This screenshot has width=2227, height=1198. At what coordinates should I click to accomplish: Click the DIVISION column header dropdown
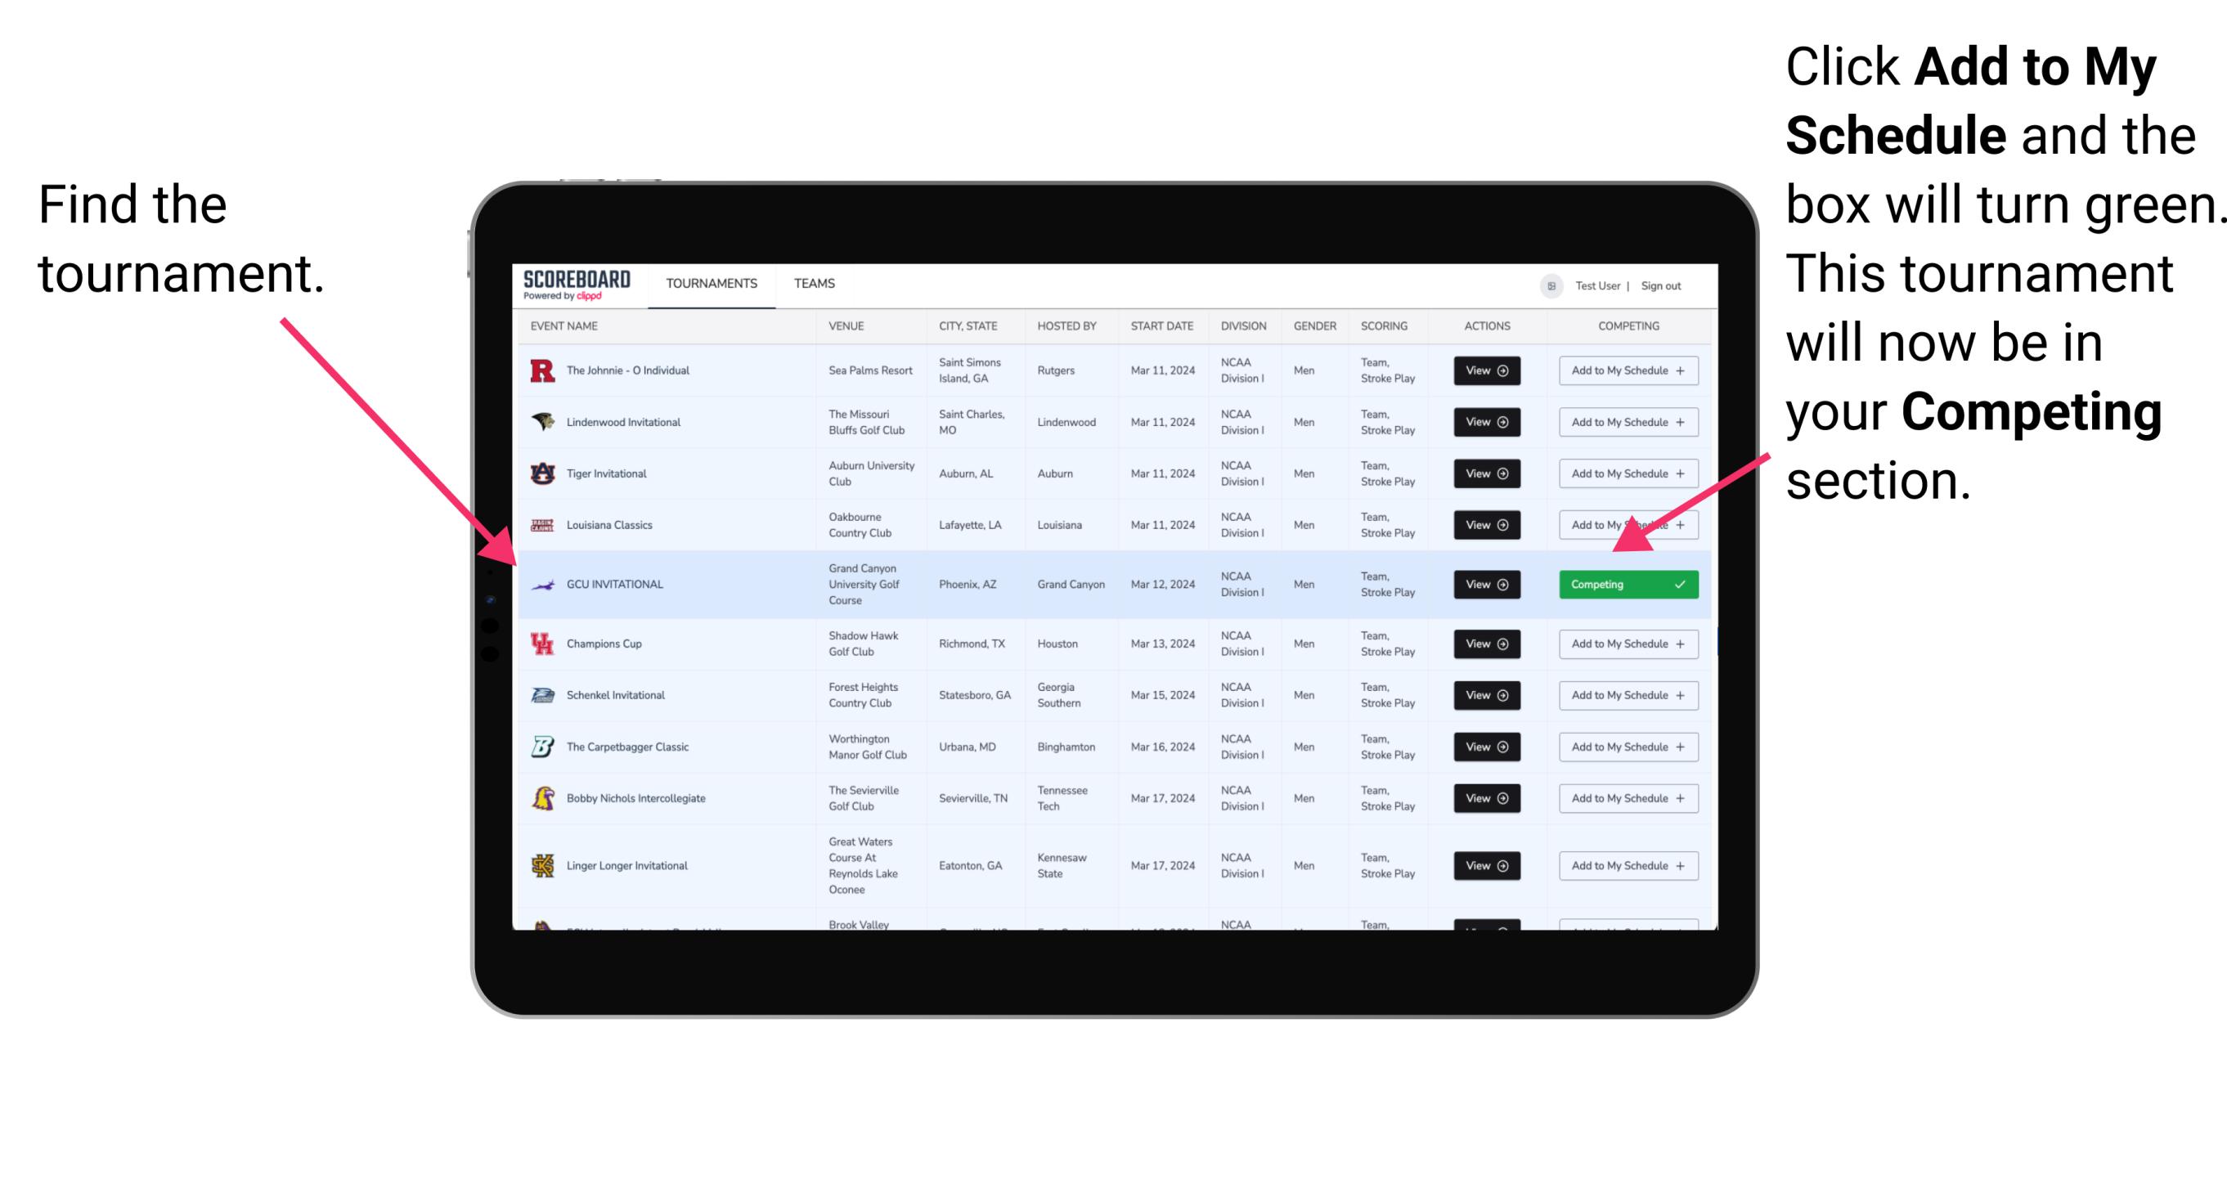coord(1239,328)
